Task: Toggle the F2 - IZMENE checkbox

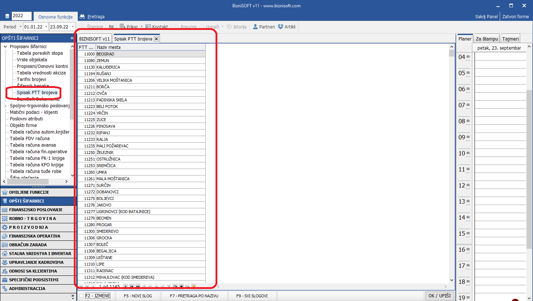Action: (81, 296)
